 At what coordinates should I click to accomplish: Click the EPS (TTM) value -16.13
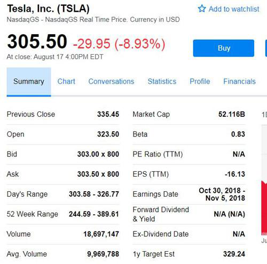pyautogui.click(x=235, y=174)
